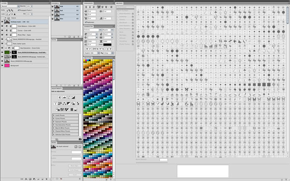Click the Vibrance adjustment icon

pyautogui.click(x=56, y=103)
